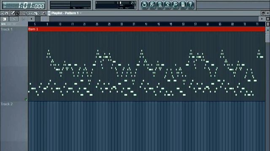The height and width of the screenshot is (151, 270).
Task: Select the pencil draw tool
Action: pyautogui.click(x=13, y=13)
